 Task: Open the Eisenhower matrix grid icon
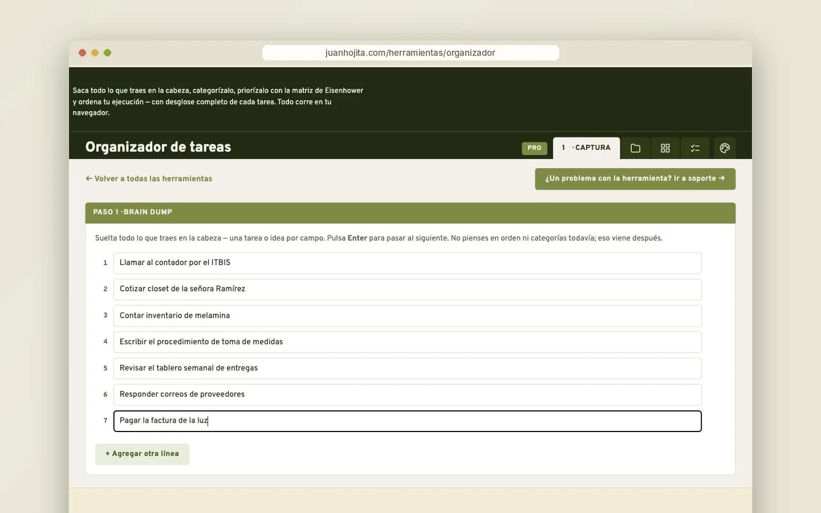[x=665, y=148]
